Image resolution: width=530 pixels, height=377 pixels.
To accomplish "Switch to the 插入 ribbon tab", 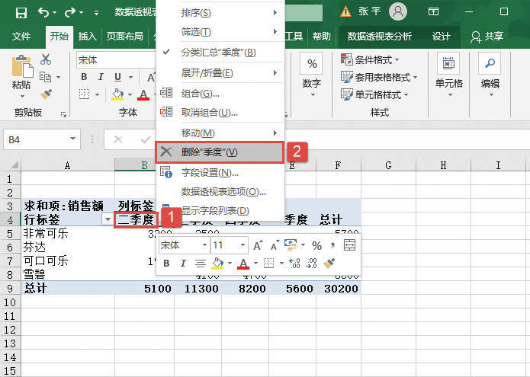I will click(x=88, y=36).
